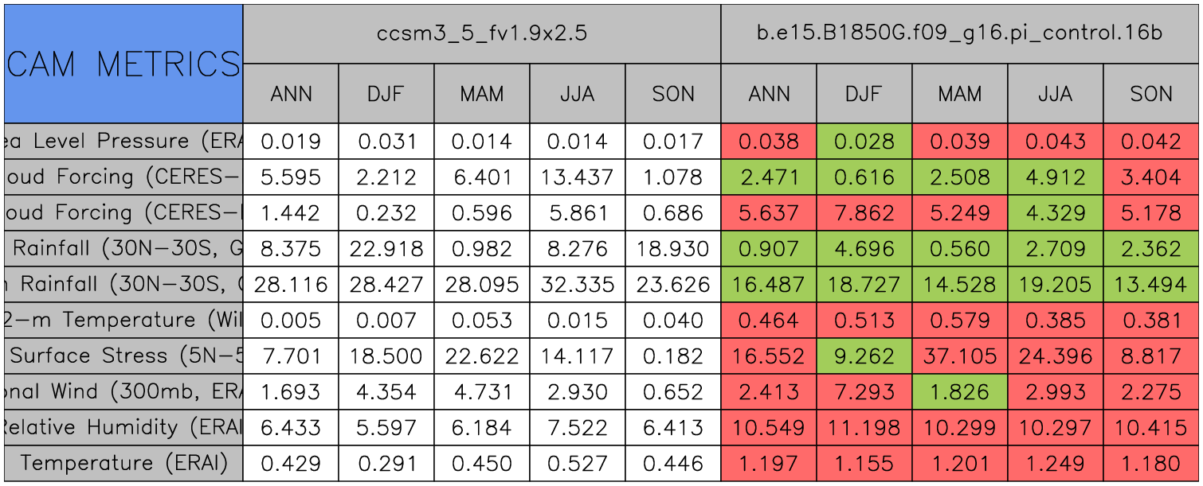Click the JJA column header under ccsm3_5_fv1.9x2.5
Image resolution: width=1203 pixels, height=486 pixels.
point(577,94)
